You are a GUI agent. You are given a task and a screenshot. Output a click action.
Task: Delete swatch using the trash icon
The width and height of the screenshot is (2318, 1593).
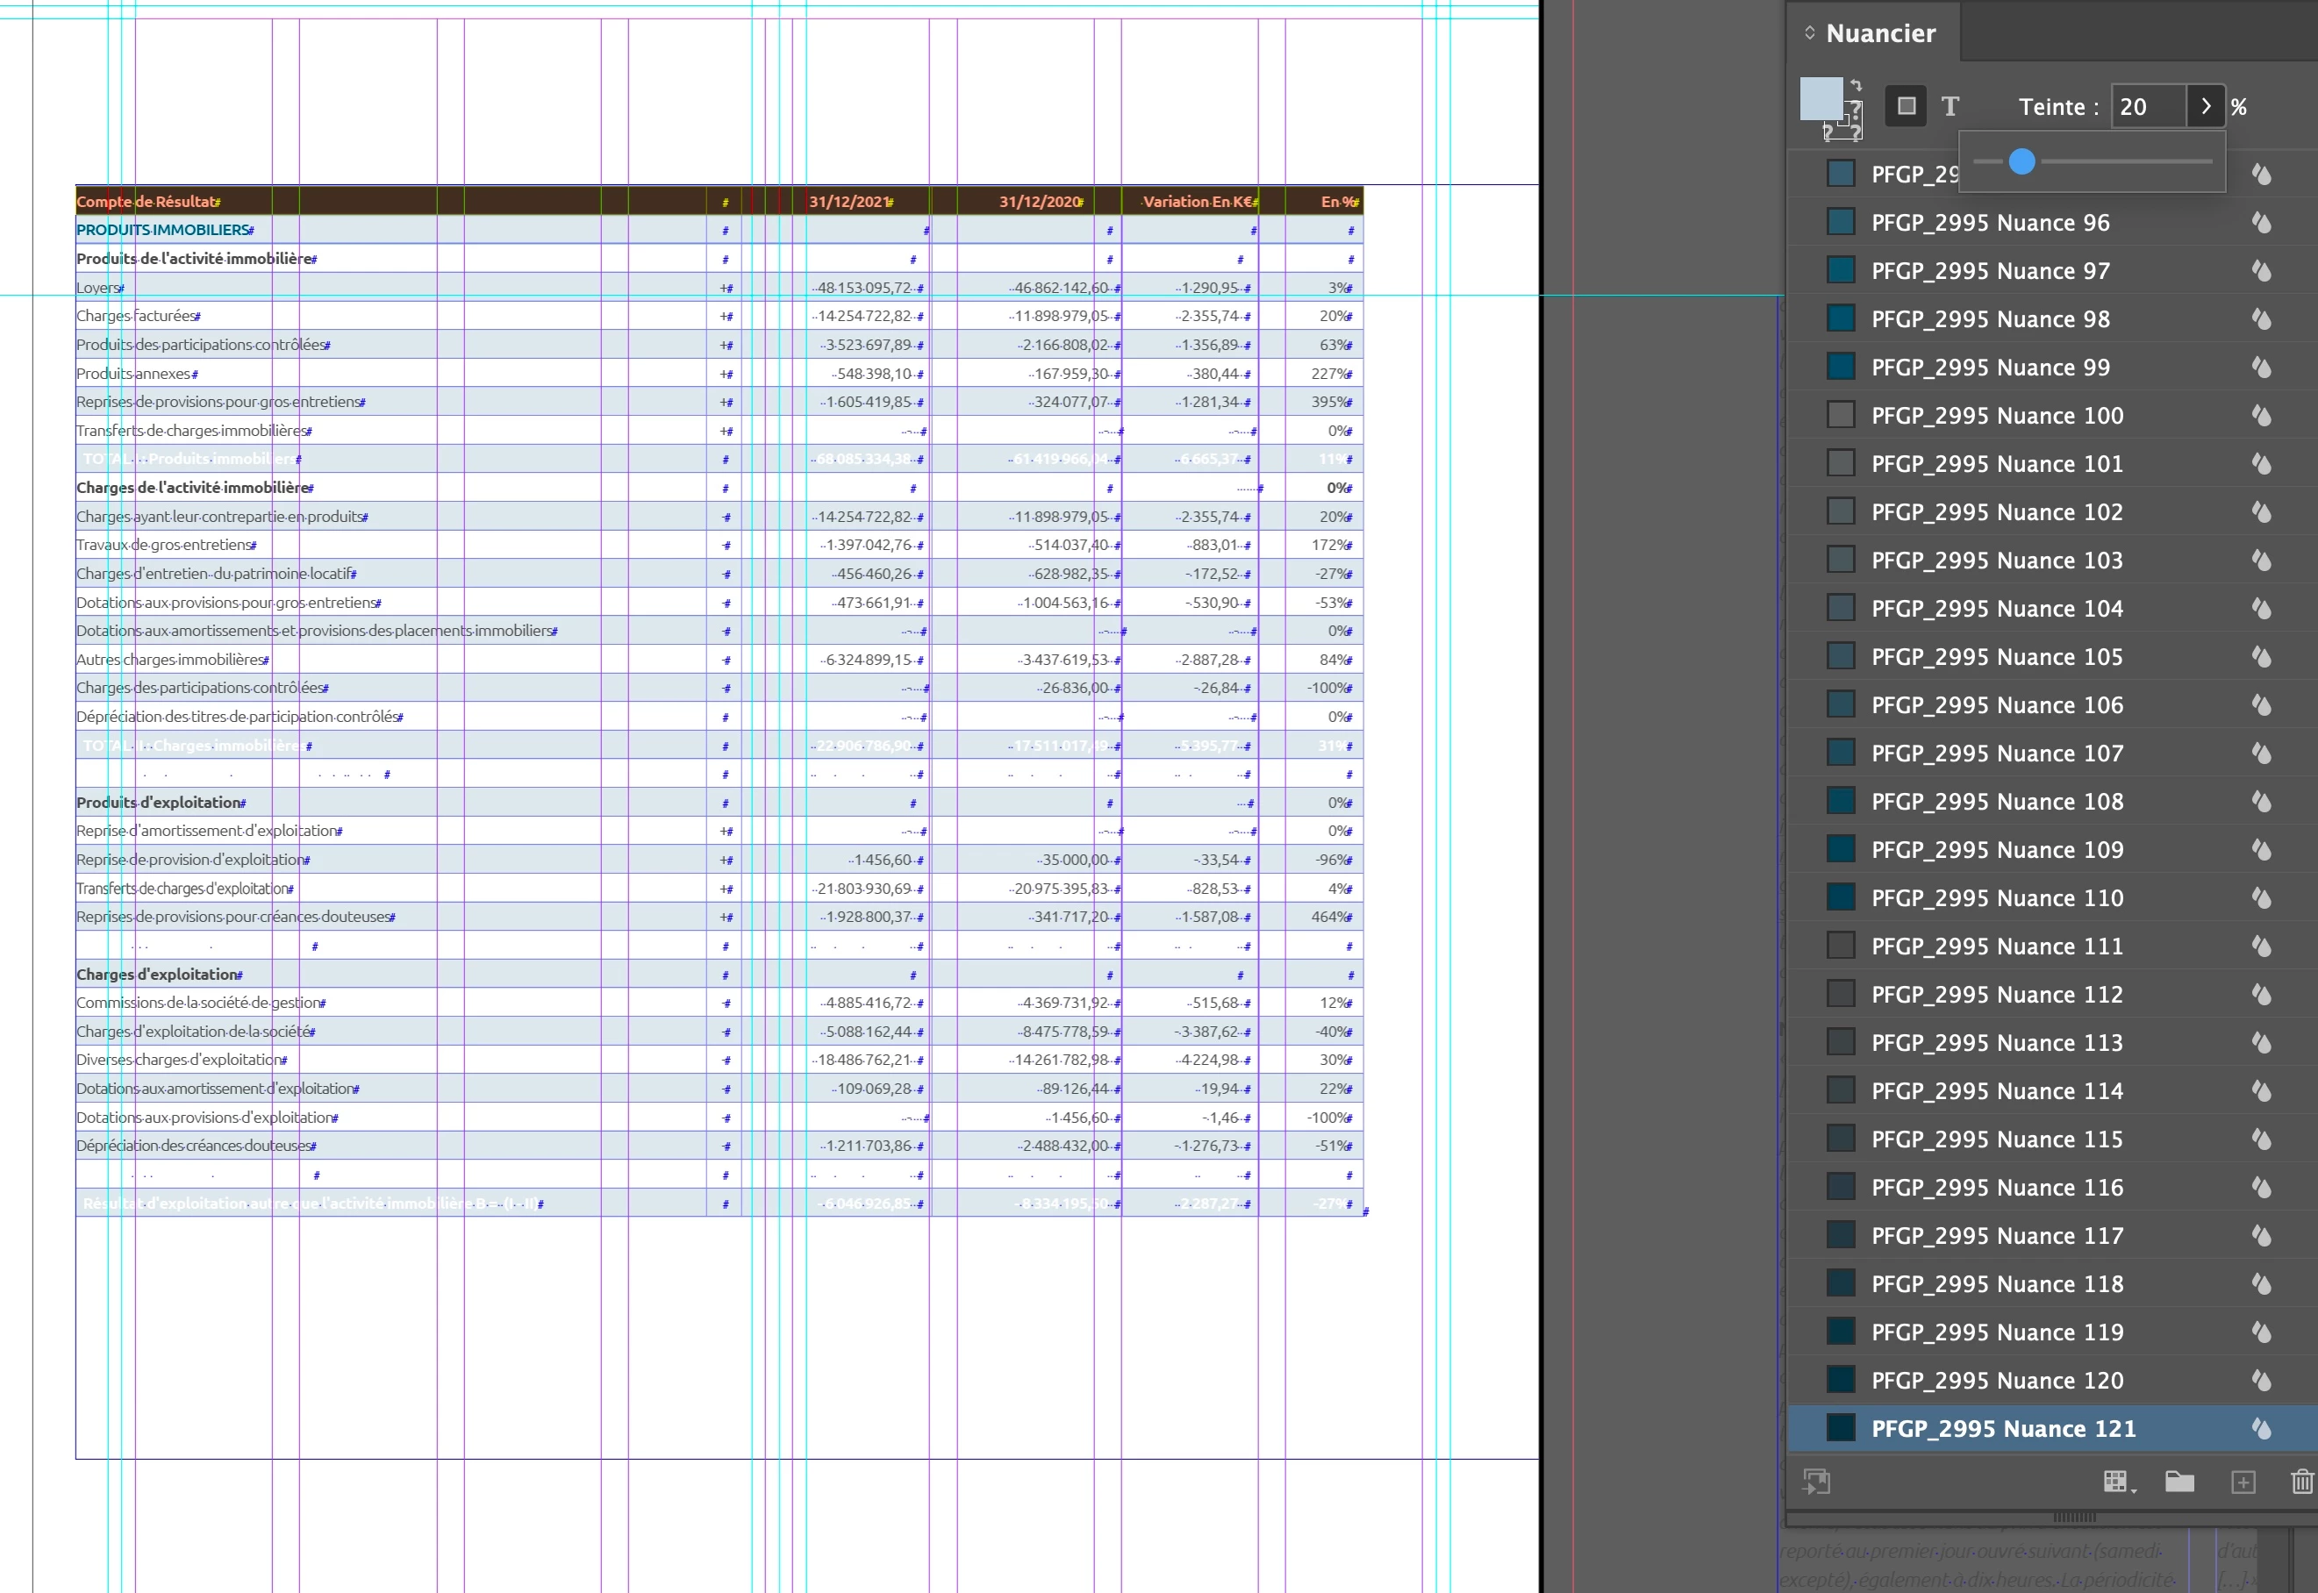2301,1482
